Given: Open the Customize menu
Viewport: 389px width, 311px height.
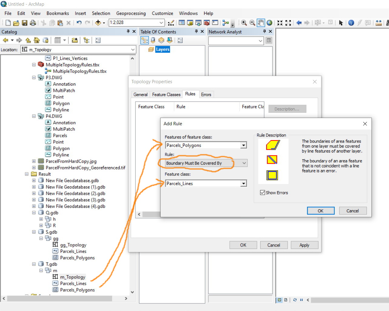Looking at the screenshot, I should point(162,13).
